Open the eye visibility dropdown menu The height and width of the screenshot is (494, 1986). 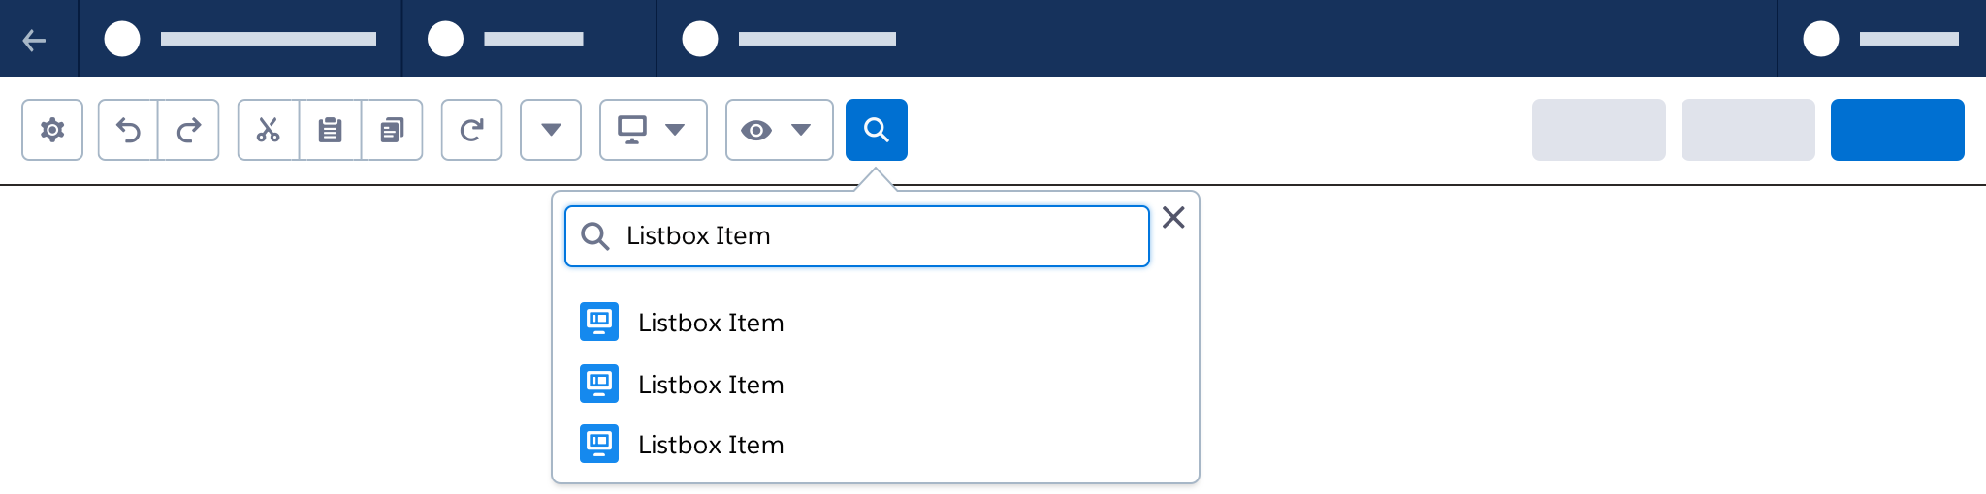(x=779, y=130)
